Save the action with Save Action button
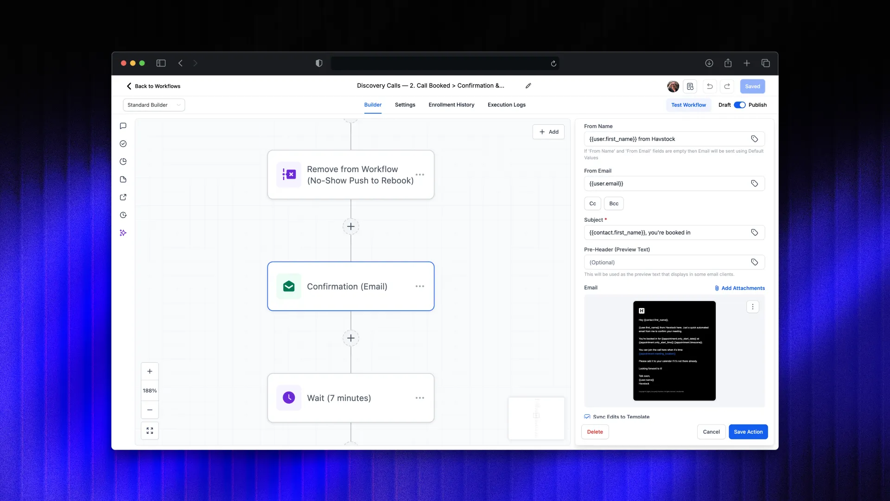The image size is (890, 501). pos(748,431)
